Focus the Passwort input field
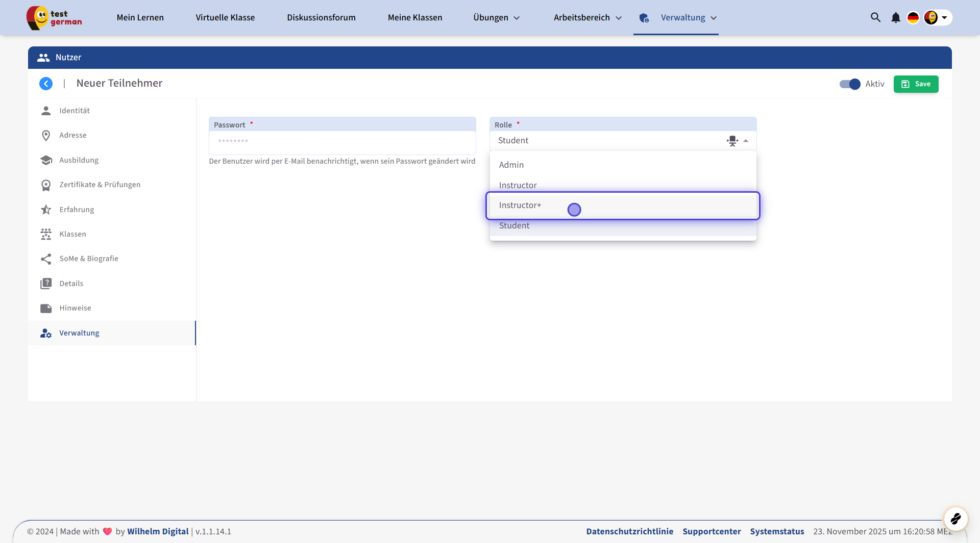The image size is (980, 543). (342, 142)
